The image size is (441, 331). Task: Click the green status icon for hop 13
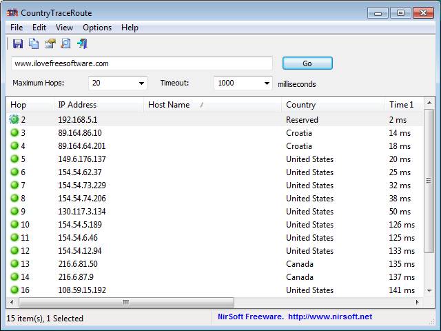click(x=14, y=263)
